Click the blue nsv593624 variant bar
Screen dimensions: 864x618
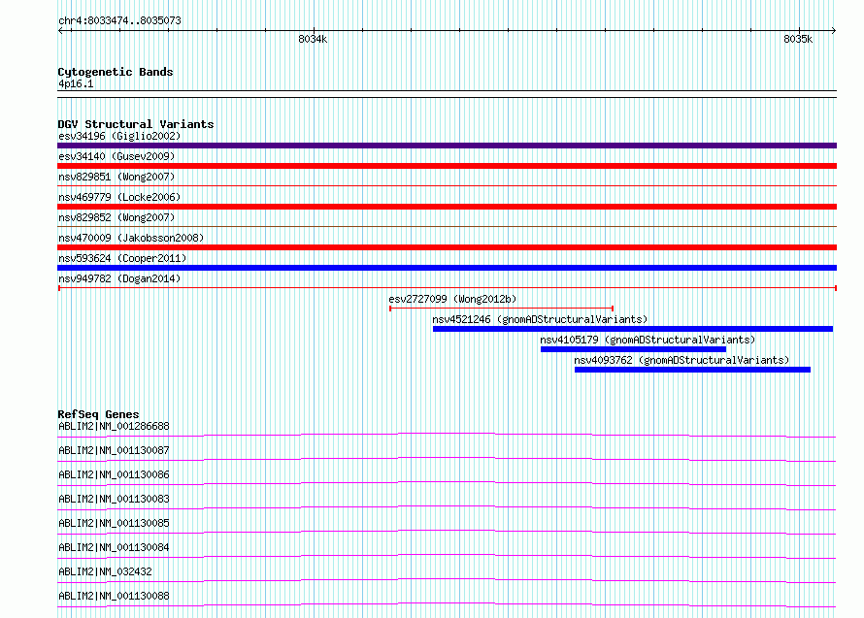pos(447,268)
